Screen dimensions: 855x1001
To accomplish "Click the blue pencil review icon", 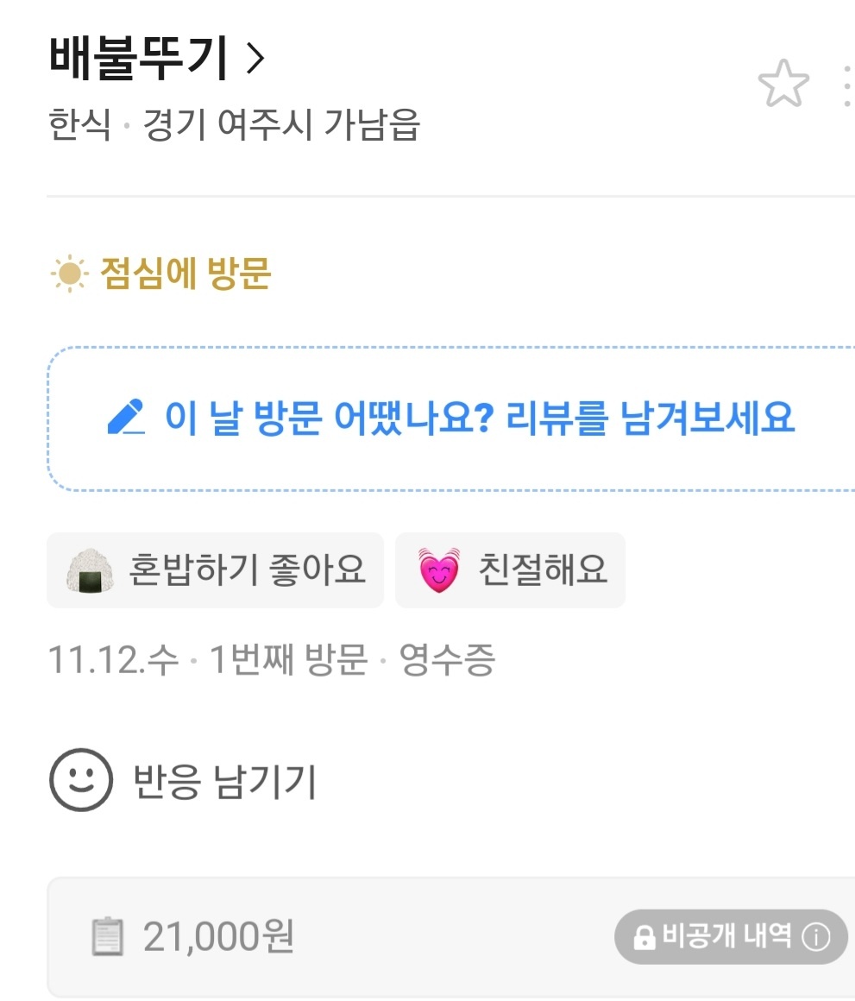I will pyautogui.click(x=126, y=417).
